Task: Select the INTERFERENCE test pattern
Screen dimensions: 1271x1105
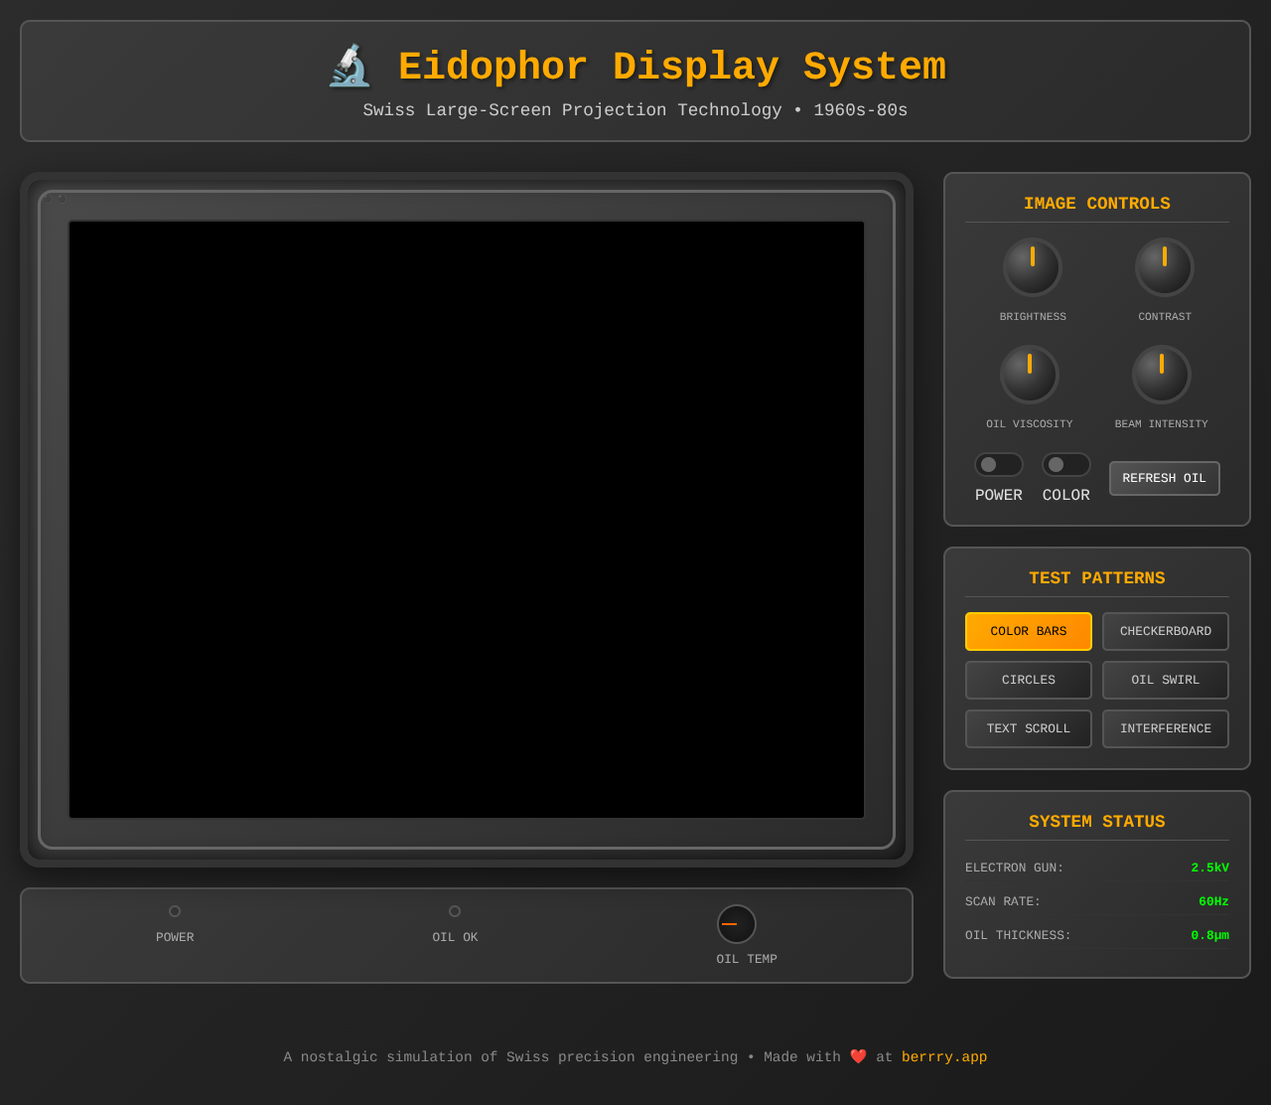Action: pyautogui.click(x=1165, y=728)
